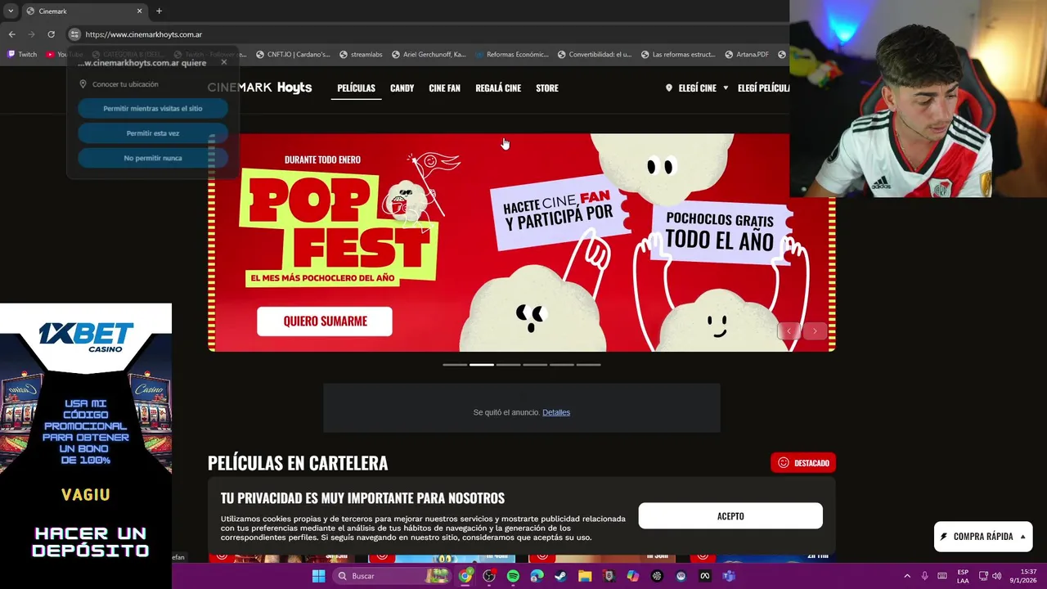Launch Microsoft Edge from the taskbar
Image resolution: width=1047 pixels, height=589 pixels.
[x=537, y=576]
